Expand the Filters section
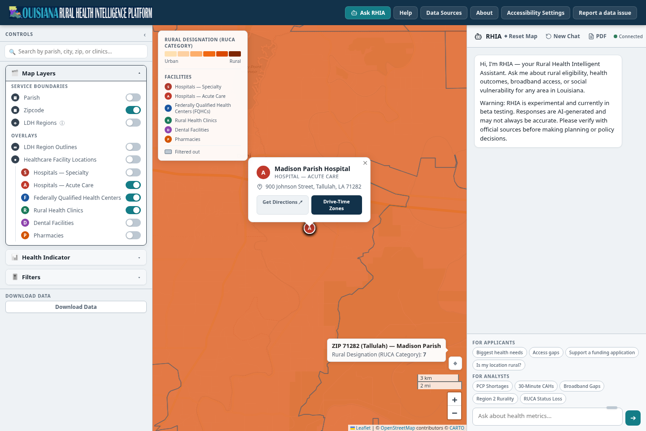 pyautogui.click(x=76, y=277)
